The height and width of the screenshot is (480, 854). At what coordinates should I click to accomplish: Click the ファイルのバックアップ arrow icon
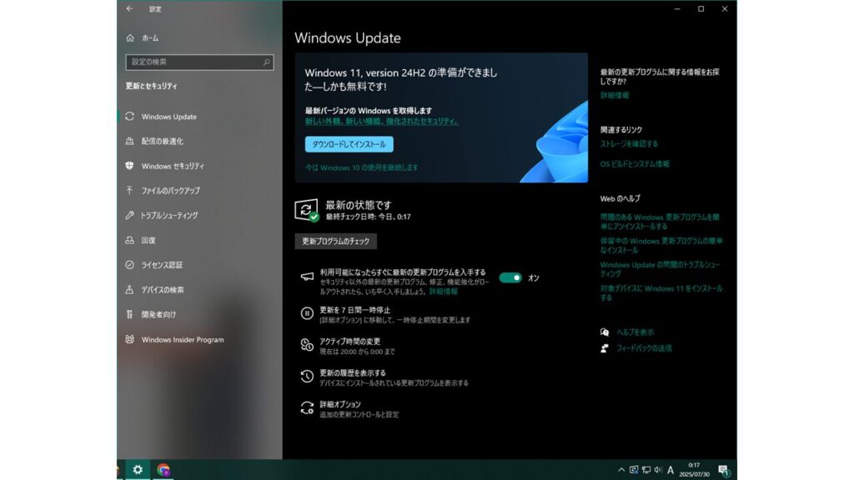tap(129, 191)
